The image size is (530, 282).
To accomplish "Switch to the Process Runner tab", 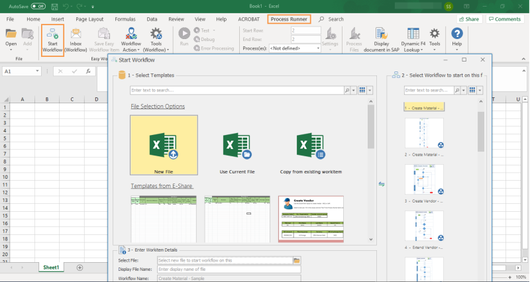I will (x=289, y=19).
